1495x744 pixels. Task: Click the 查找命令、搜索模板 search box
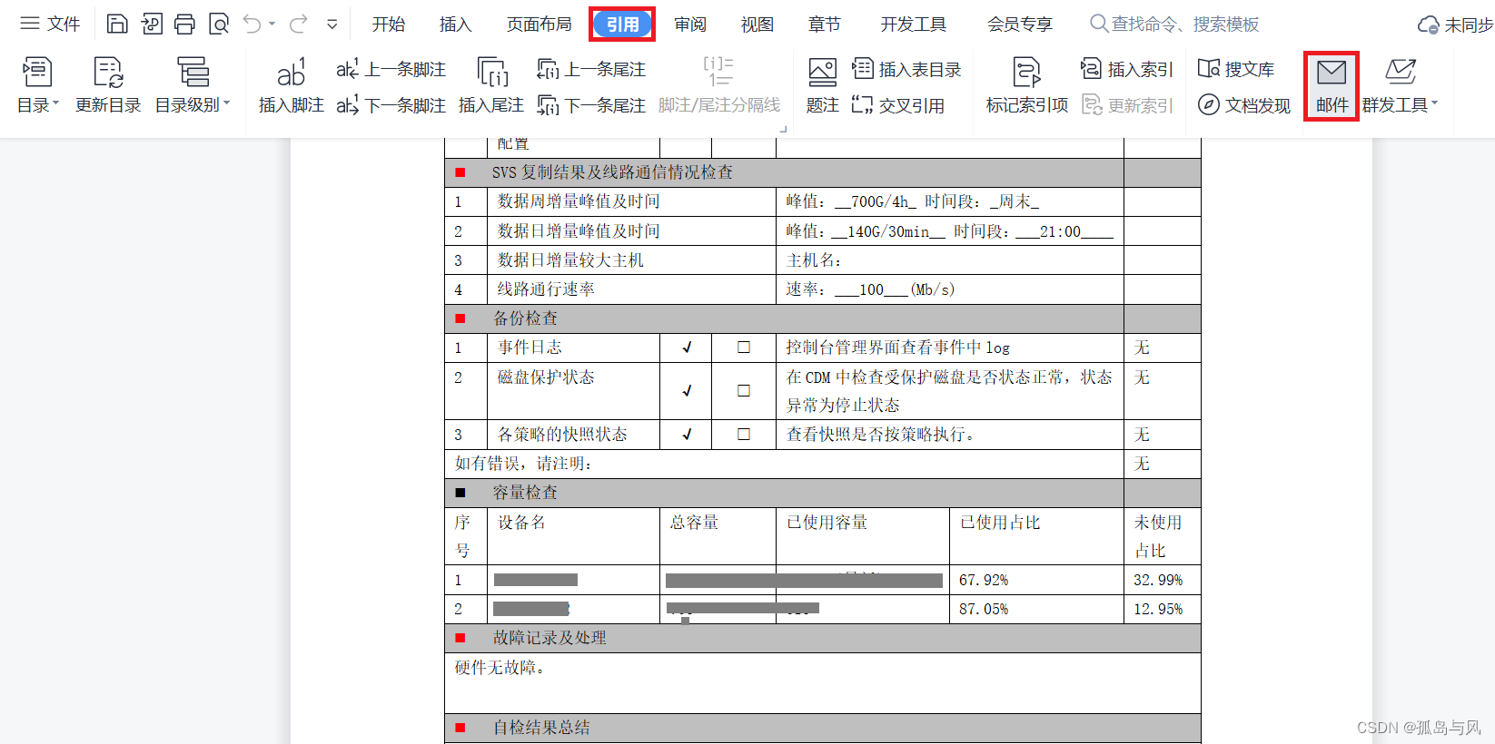coord(1174,24)
